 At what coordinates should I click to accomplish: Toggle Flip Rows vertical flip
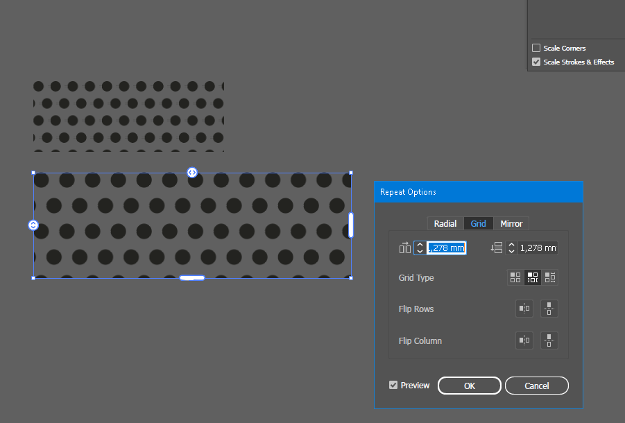(x=549, y=309)
